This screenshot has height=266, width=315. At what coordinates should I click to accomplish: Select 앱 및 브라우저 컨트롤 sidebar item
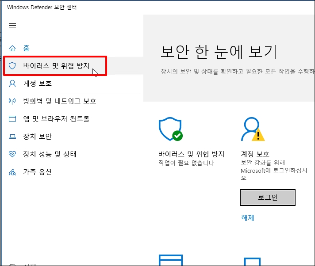tap(56, 119)
